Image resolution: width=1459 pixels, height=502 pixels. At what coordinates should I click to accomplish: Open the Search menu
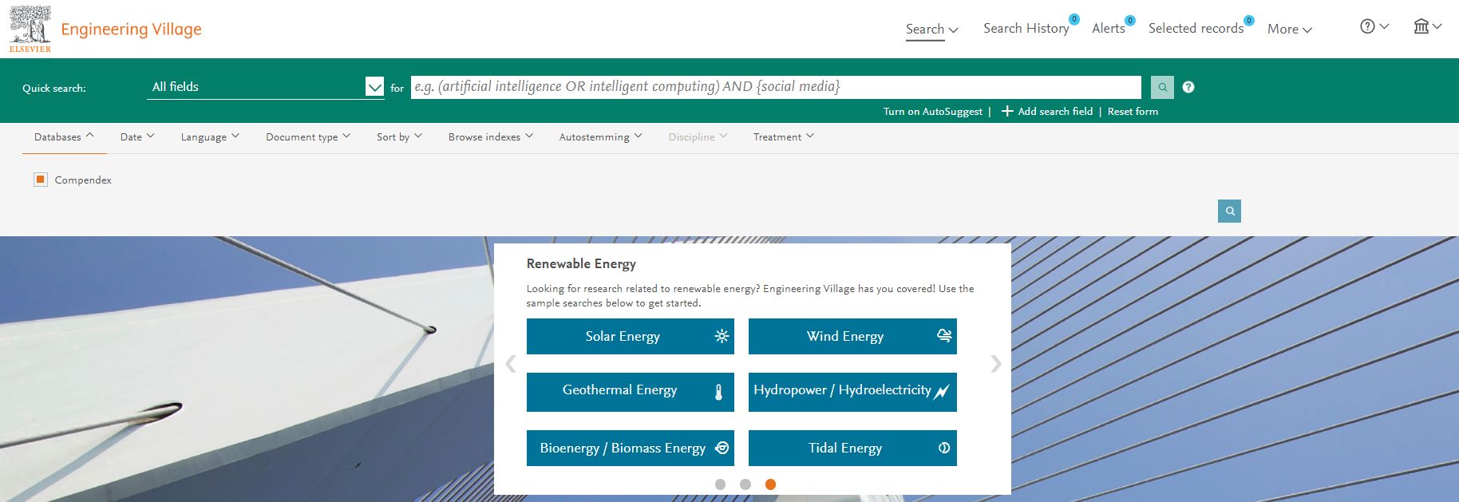(x=932, y=29)
